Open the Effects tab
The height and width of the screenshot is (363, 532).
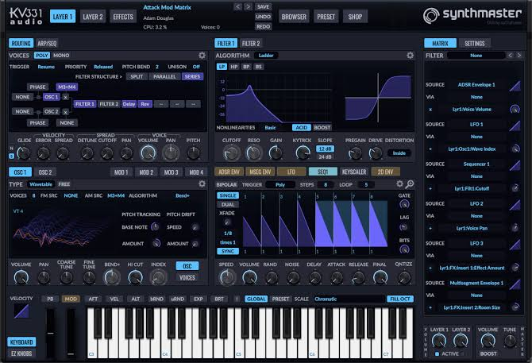[123, 17]
